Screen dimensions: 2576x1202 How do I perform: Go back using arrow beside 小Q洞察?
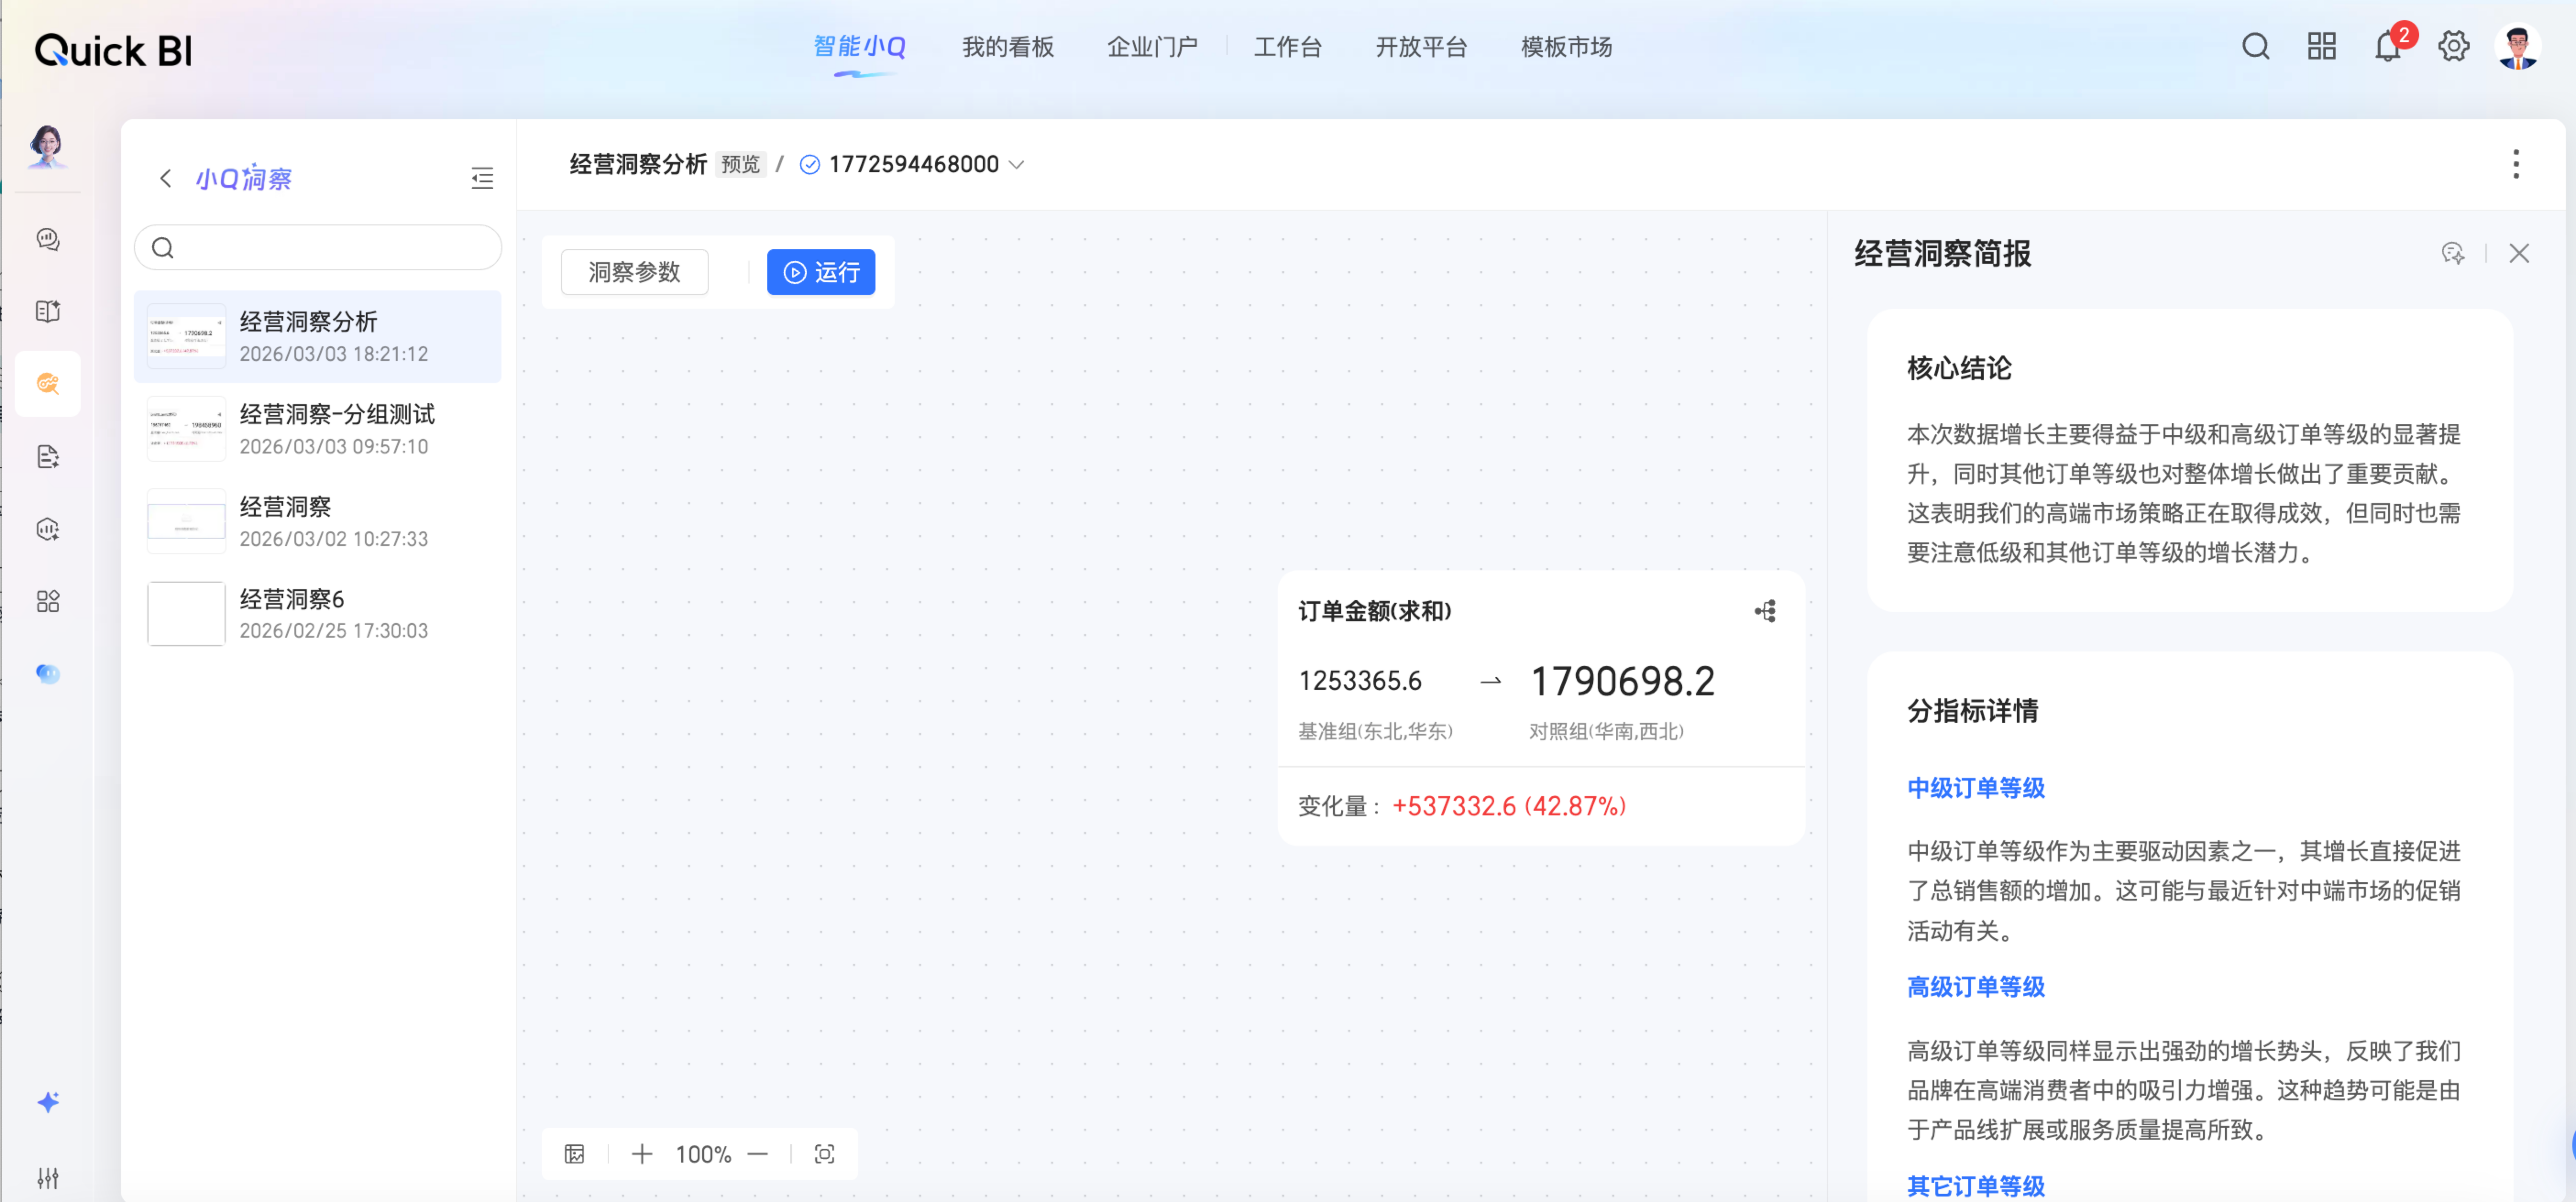[166, 179]
